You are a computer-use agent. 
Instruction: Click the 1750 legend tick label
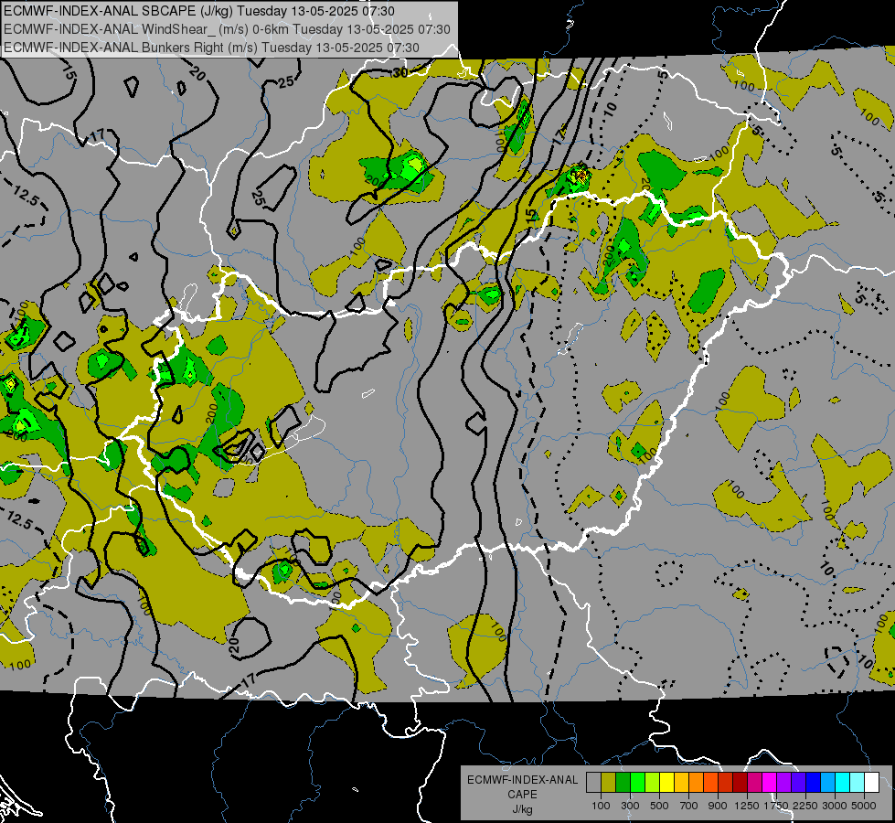tap(776, 806)
